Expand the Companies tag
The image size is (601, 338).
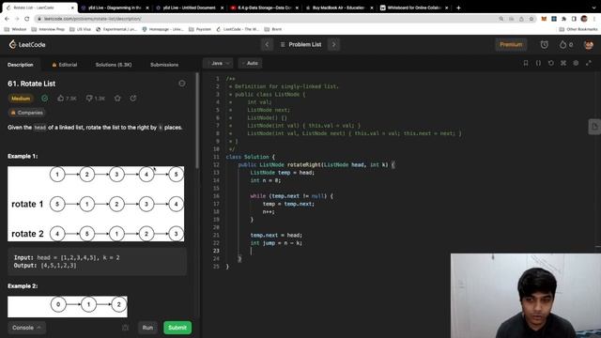26,113
